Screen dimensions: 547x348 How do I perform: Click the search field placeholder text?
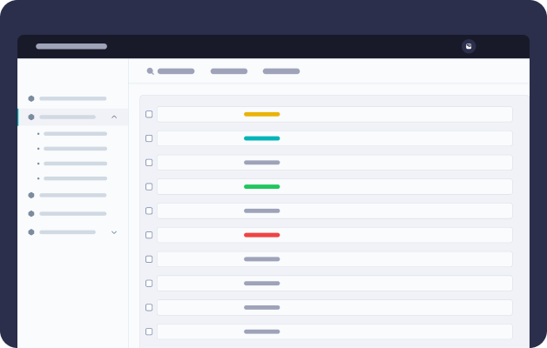(x=176, y=71)
